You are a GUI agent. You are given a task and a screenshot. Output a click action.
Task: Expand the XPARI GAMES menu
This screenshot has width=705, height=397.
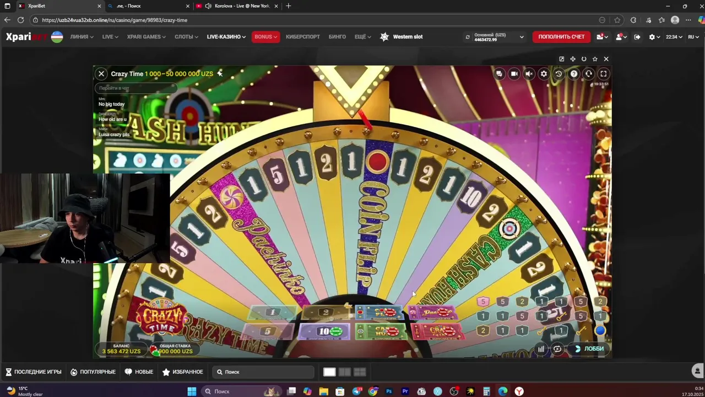147,37
